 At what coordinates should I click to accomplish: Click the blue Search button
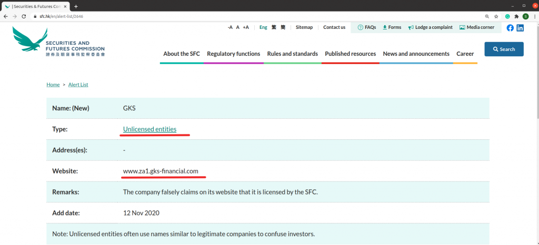504,49
